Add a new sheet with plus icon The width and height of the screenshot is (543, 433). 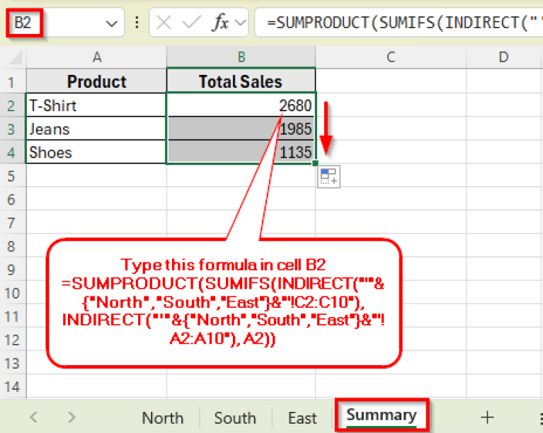click(487, 417)
